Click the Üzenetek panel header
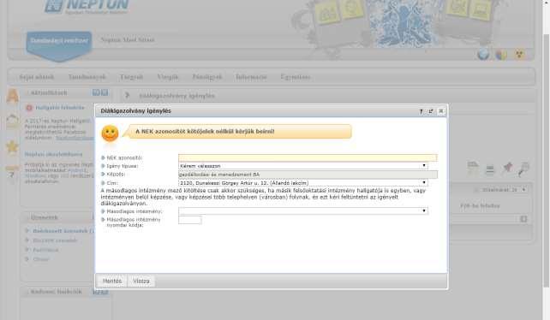 click(58, 217)
